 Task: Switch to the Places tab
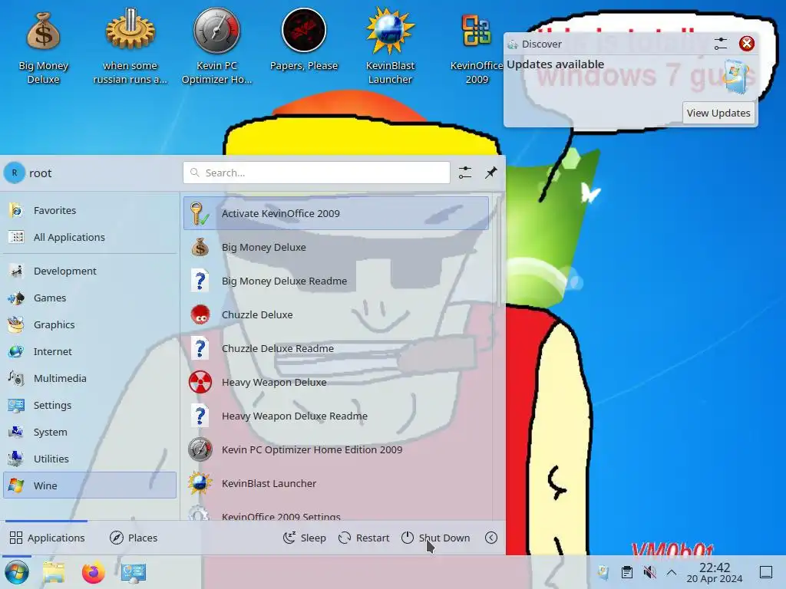coord(134,538)
